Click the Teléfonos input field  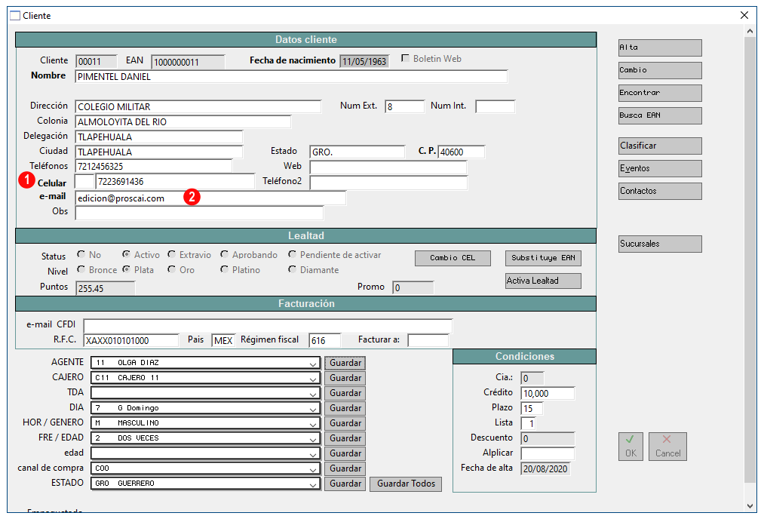[154, 167]
